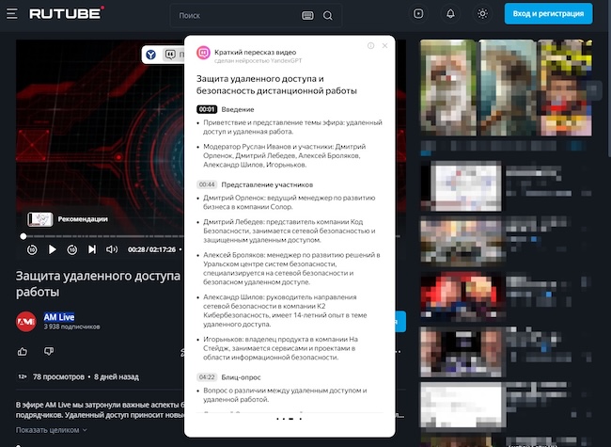611x447 pixels.
Task: Toggle light theme sun icon
Action: (482, 14)
